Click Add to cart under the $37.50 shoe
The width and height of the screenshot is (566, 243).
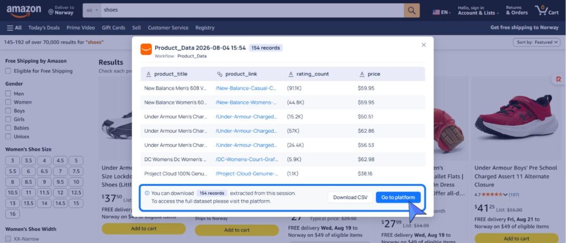click(x=144, y=229)
